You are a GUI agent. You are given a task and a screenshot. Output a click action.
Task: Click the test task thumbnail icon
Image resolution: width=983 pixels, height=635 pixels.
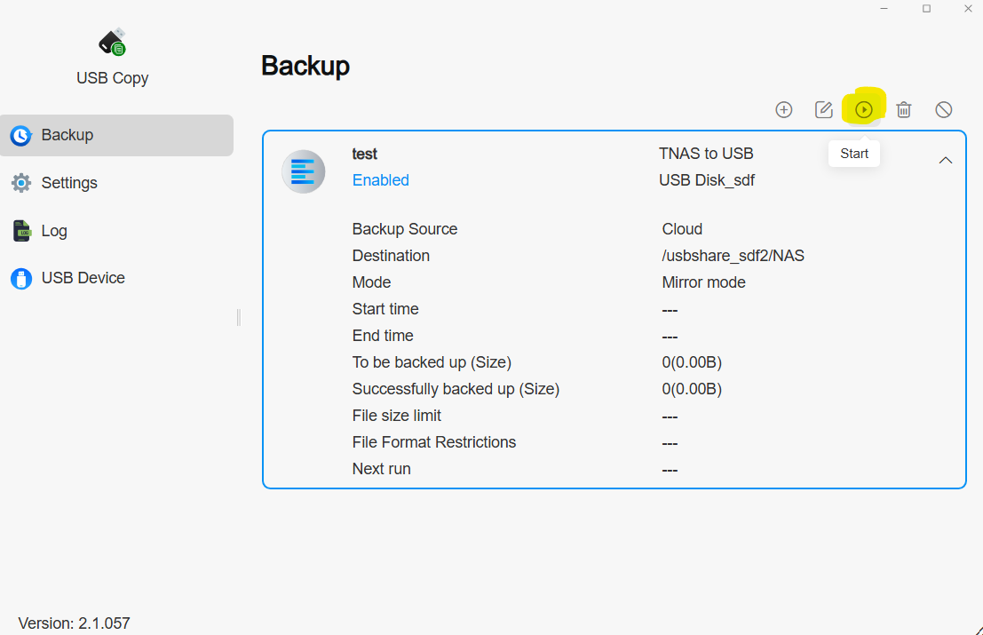click(x=303, y=171)
